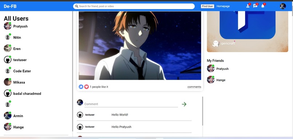Viewport: 293px width, 139px height.
Task: Click Mikasa's avatar in All Users
Action: coord(8,82)
